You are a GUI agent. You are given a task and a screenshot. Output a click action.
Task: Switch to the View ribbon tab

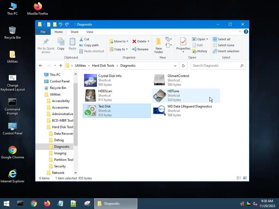pos(90,32)
